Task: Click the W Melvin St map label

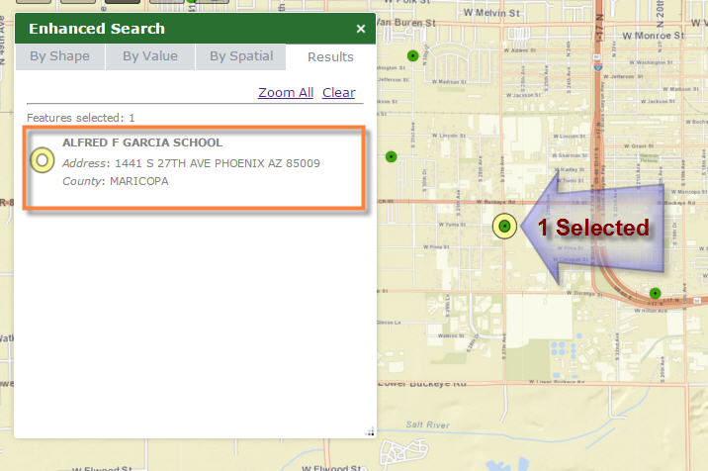Action: [491, 13]
